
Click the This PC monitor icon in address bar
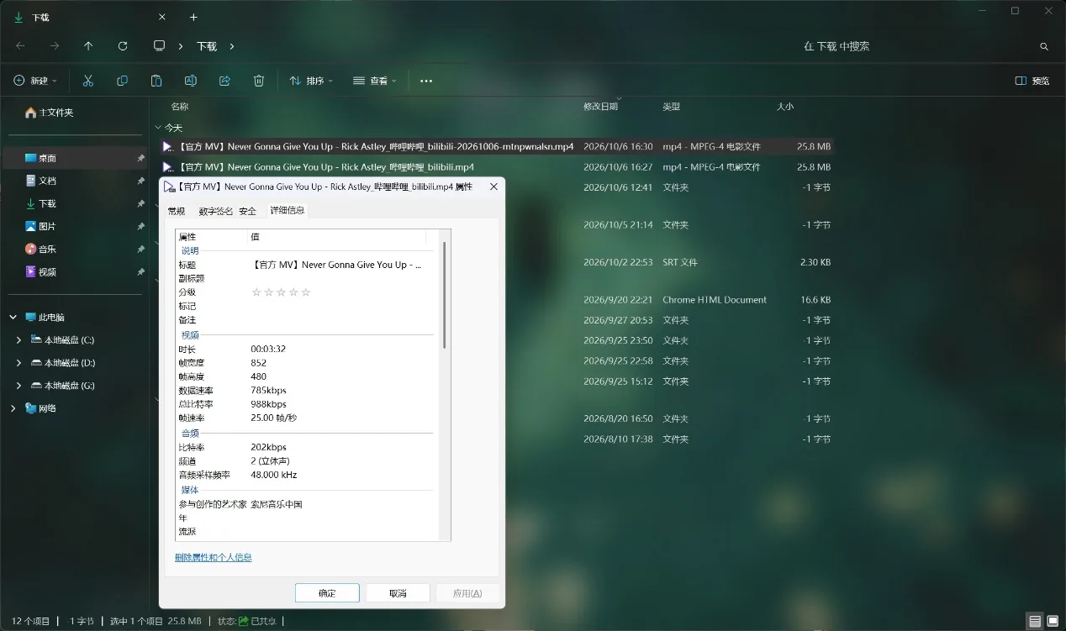point(159,46)
